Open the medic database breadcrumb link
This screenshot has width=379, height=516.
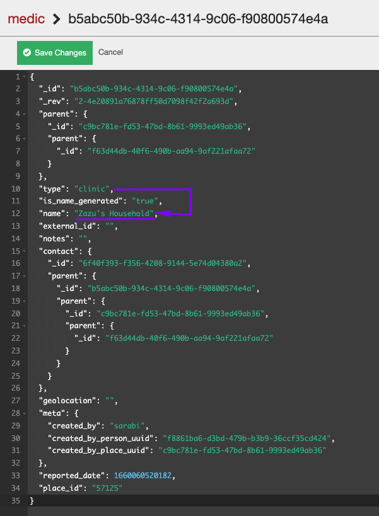pyautogui.click(x=26, y=19)
